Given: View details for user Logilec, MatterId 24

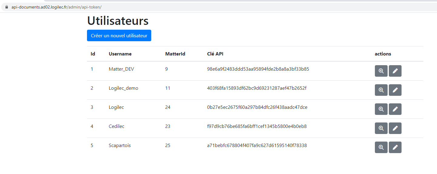Looking at the screenshot, I should (381, 109).
